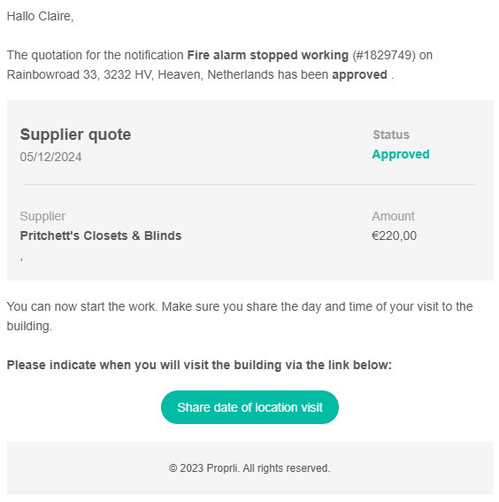Click the Supplier quote heading
Image resolution: width=499 pixels, height=502 pixels.
(x=75, y=135)
